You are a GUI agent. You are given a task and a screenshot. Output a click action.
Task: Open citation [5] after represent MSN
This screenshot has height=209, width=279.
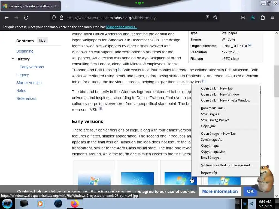pyautogui.click(x=100, y=109)
